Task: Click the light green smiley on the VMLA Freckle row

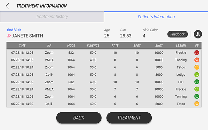Action: (x=197, y=89)
